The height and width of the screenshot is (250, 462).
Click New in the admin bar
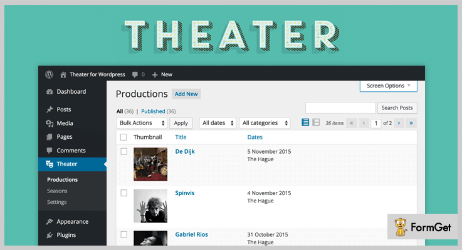[x=167, y=74]
